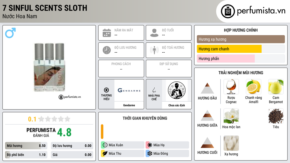
Task: Click the blue male gender symbol icon
Action: [10, 33]
